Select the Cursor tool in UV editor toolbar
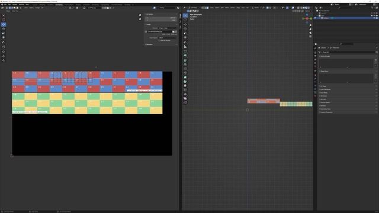Viewport: 379px width, 213px height. click(x=4, y=20)
